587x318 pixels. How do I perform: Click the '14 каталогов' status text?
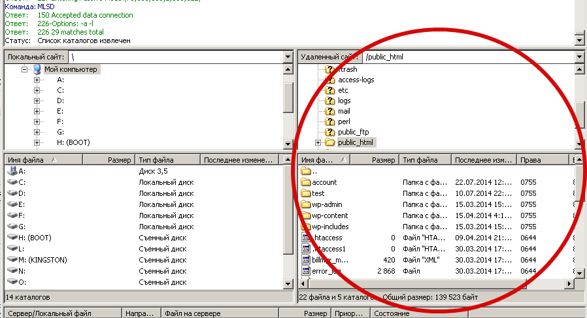pyautogui.click(x=27, y=297)
